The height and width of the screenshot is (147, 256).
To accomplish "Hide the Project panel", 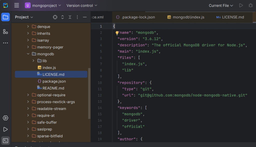I will pos(84,17).
